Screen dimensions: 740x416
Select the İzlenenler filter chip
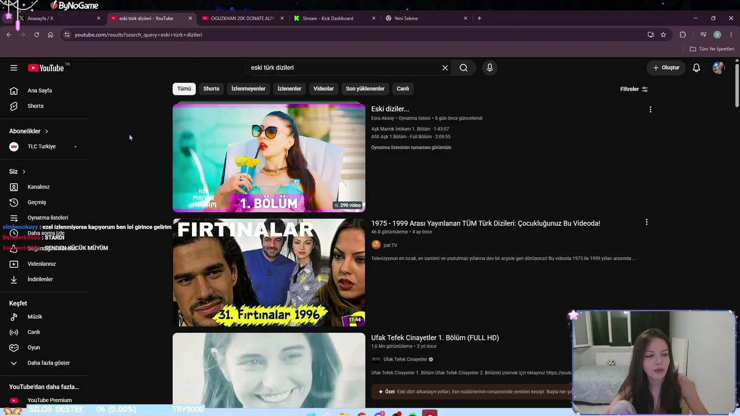[290, 89]
